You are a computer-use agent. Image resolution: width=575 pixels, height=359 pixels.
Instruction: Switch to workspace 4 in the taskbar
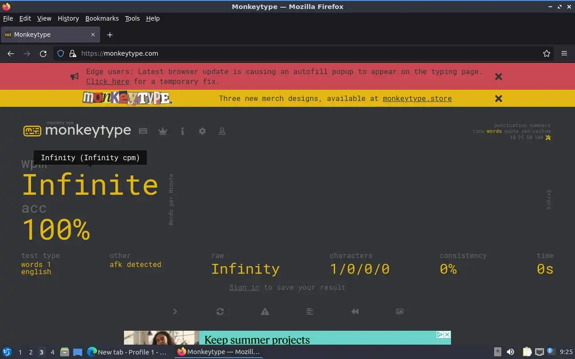coord(52,352)
